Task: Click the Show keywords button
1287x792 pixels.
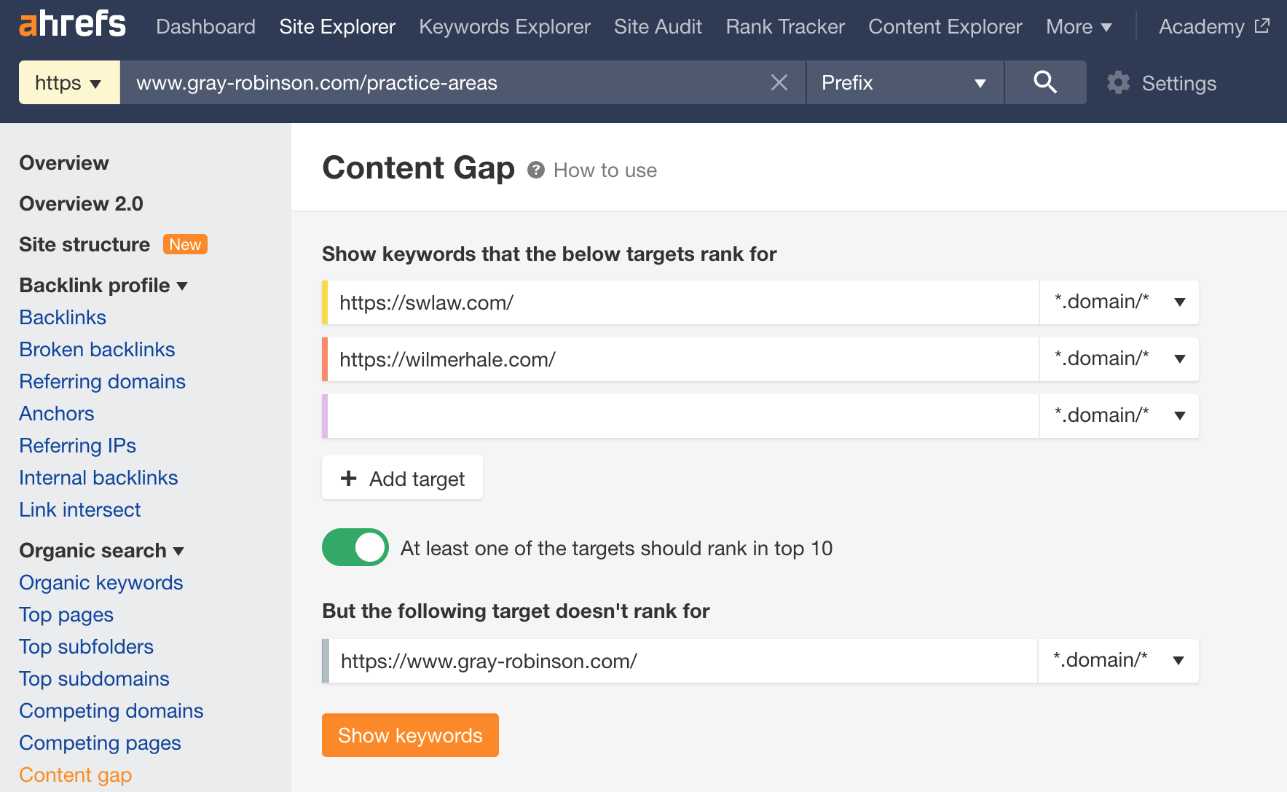Action: coord(409,735)
